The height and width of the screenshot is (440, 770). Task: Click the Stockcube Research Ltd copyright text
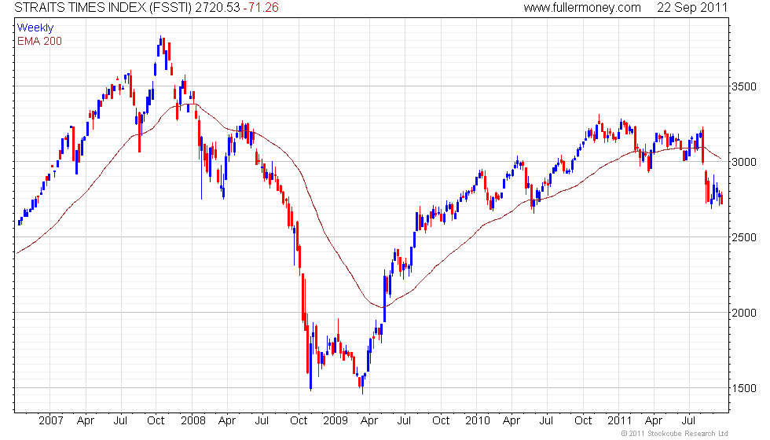(x=675, y=434)
